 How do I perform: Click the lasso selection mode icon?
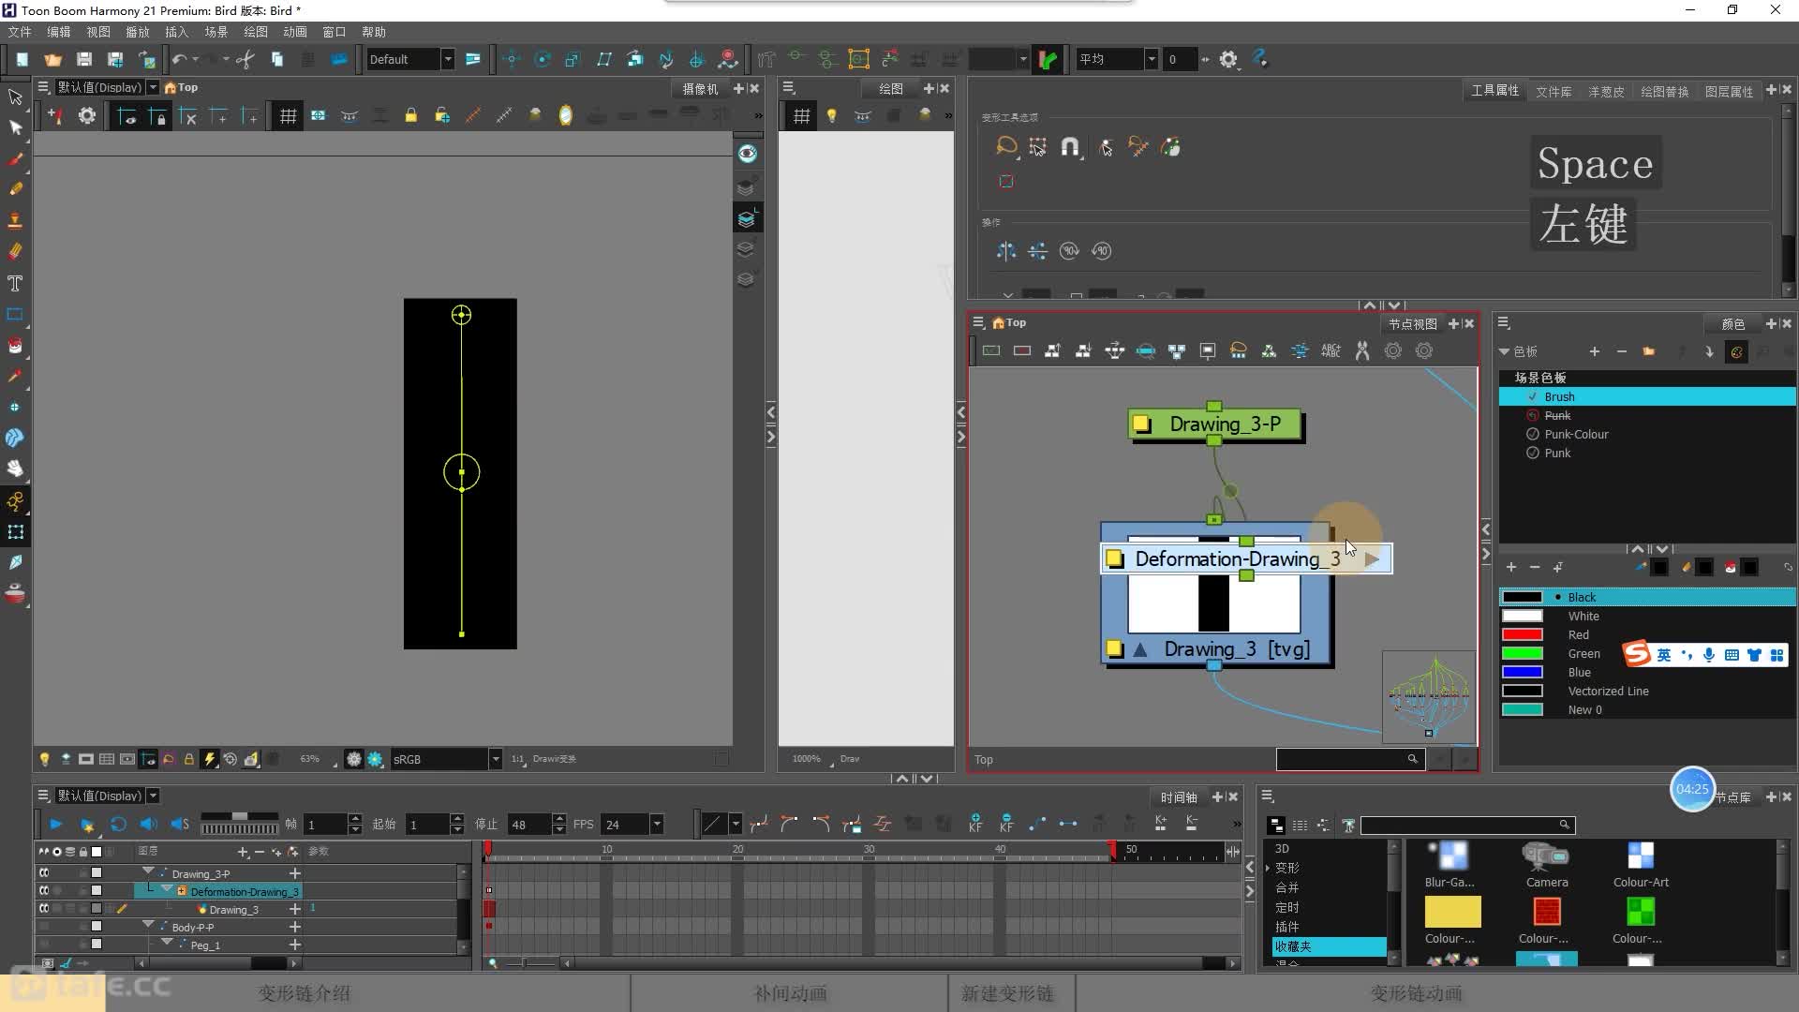[x=1006, y=146]
